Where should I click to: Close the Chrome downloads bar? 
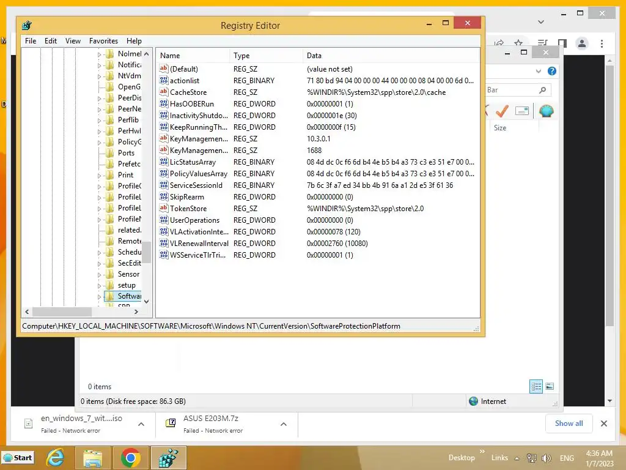(603, 423)
